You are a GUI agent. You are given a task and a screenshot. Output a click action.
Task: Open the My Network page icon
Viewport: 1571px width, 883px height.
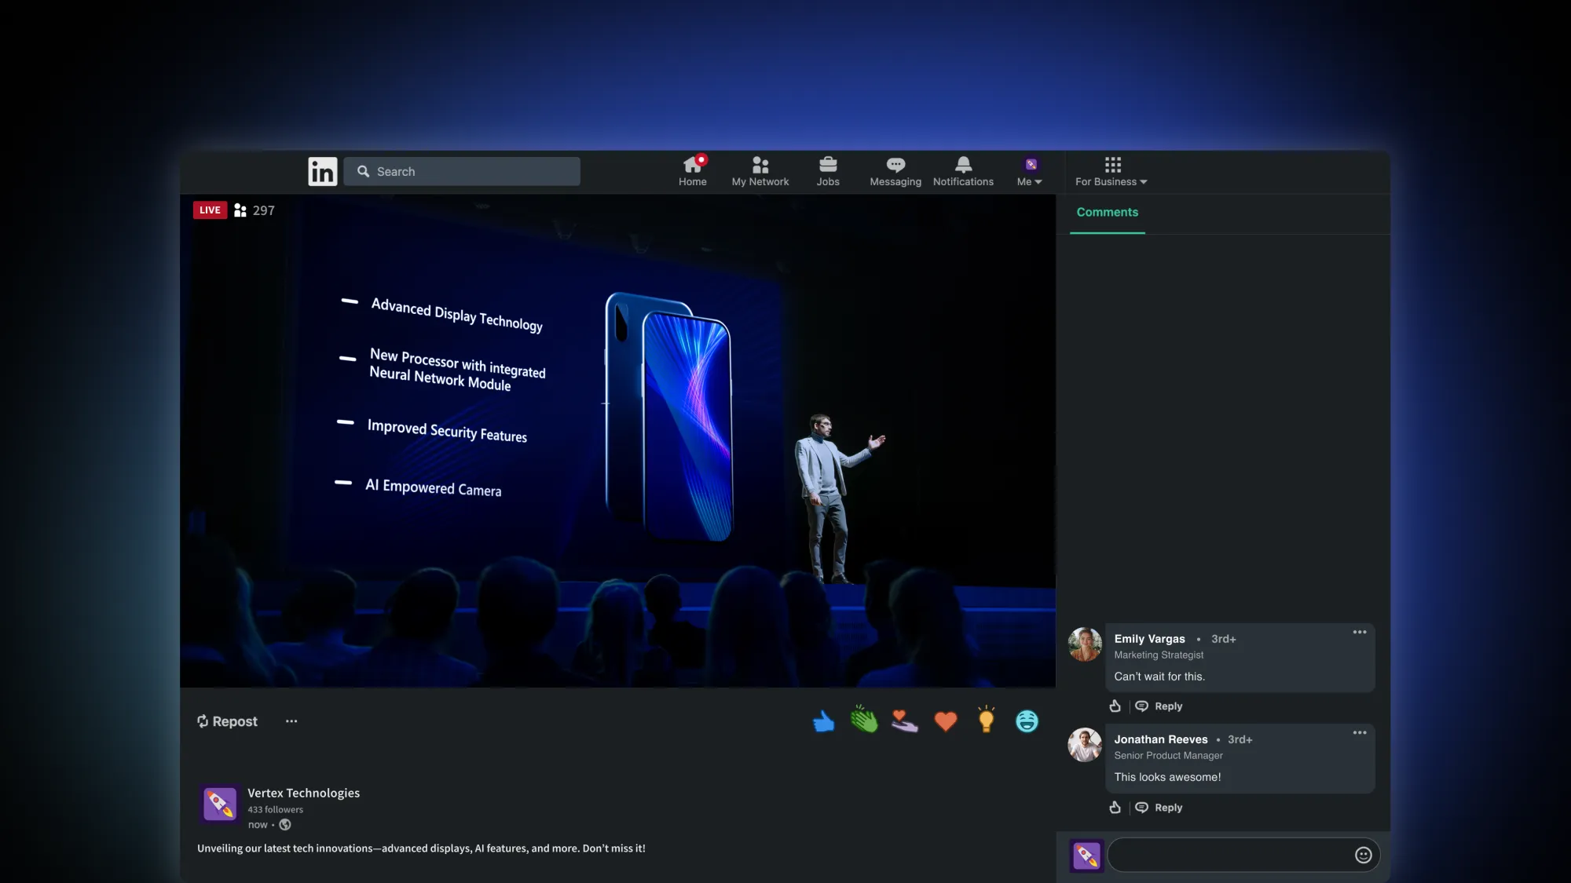click(x=760, y=165)
